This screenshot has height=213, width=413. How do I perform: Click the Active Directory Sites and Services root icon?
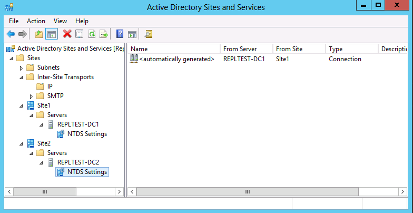pyautogui.click(x=11, y=49)
